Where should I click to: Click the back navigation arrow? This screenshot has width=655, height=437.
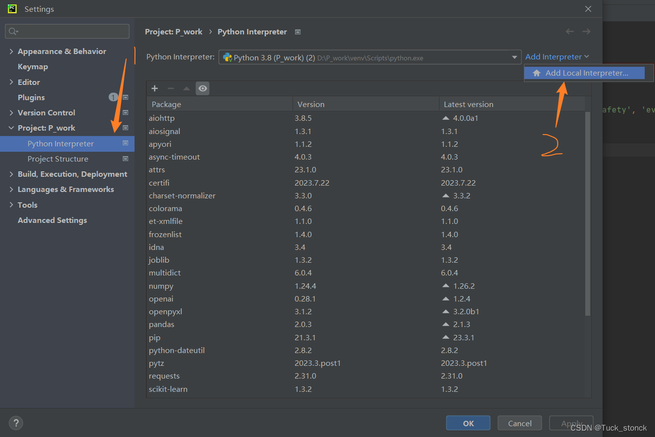[x=570, y=31]
